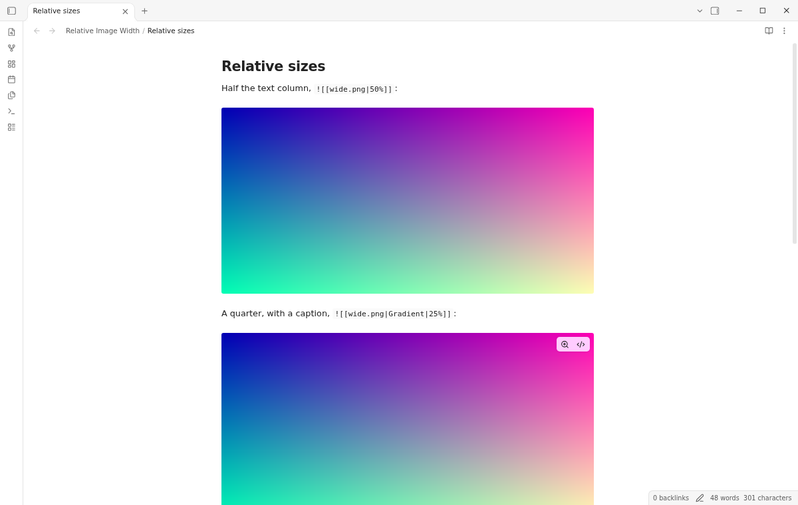This screenshot has height=505, width=798.
Task: Toggle editing mode pencil in status bar
Action: [700, 498]
